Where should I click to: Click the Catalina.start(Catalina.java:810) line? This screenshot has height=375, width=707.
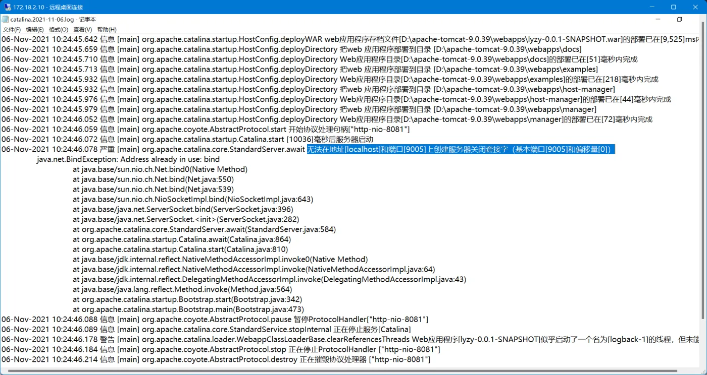pos(180,249)
